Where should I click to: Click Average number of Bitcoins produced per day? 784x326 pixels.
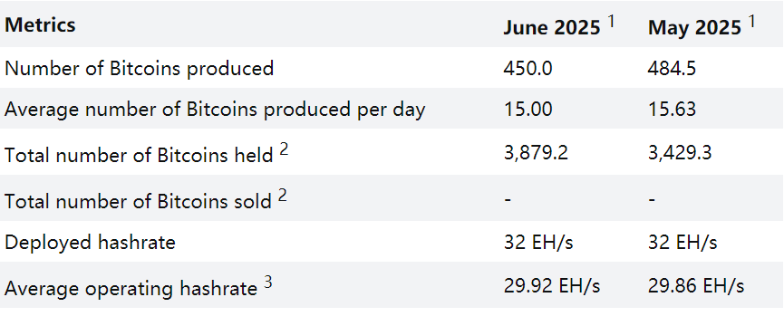215,110
